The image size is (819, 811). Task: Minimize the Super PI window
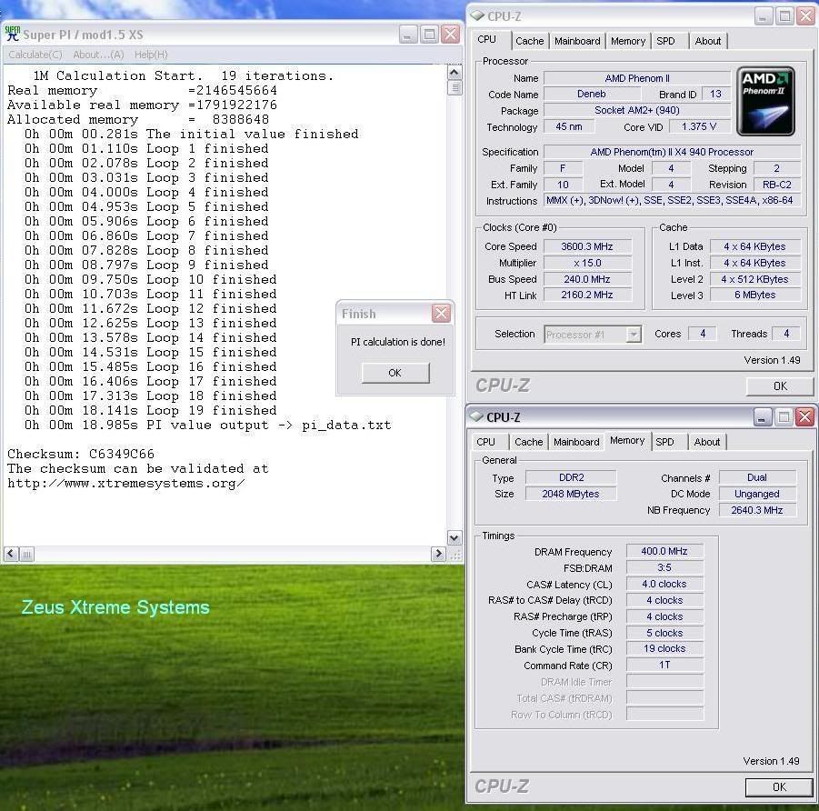point(408,35)
